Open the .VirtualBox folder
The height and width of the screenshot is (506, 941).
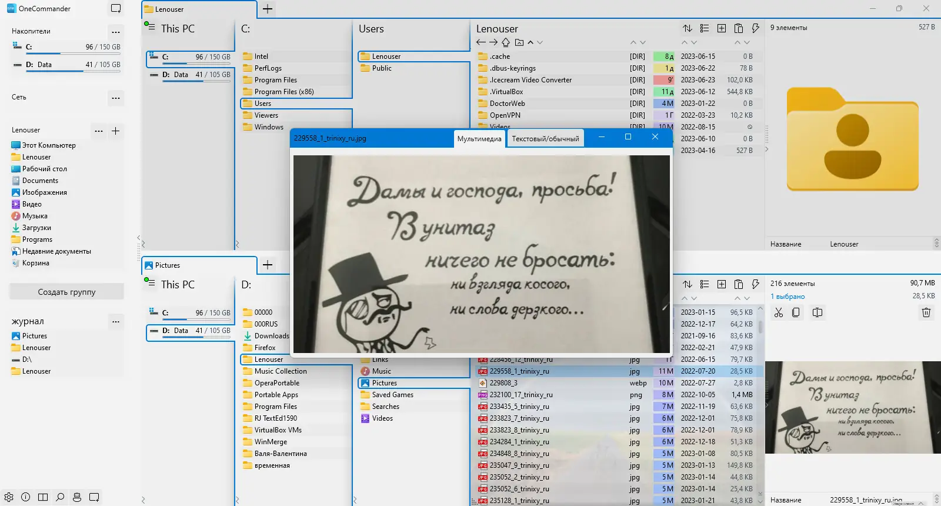[506, 92]
